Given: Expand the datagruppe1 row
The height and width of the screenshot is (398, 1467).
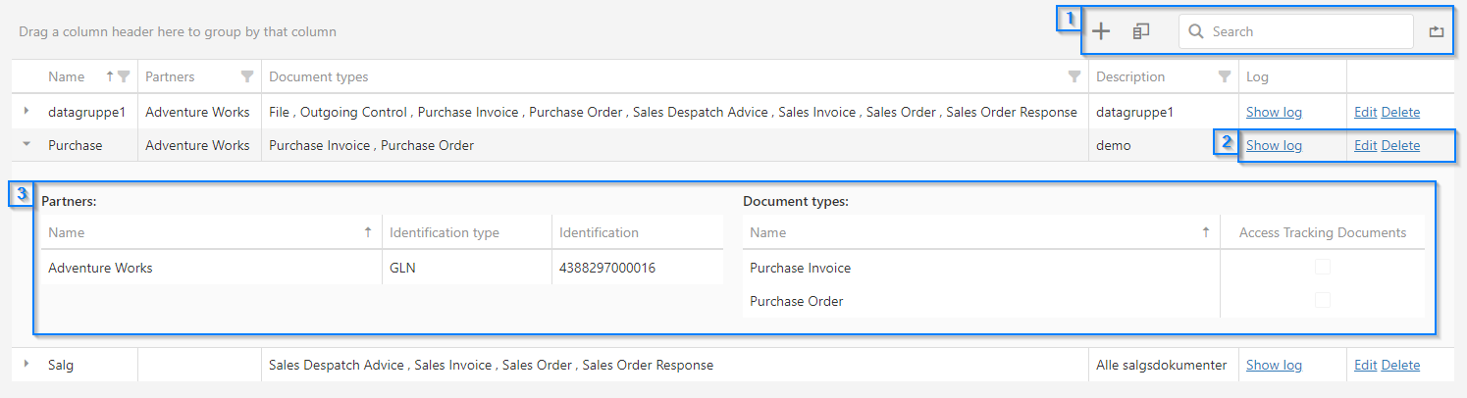Looking at the screenshot, I should 26,112.
